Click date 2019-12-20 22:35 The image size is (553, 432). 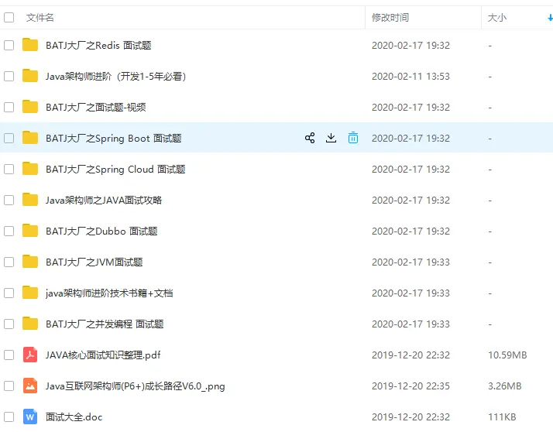click(x=410, y=386)
